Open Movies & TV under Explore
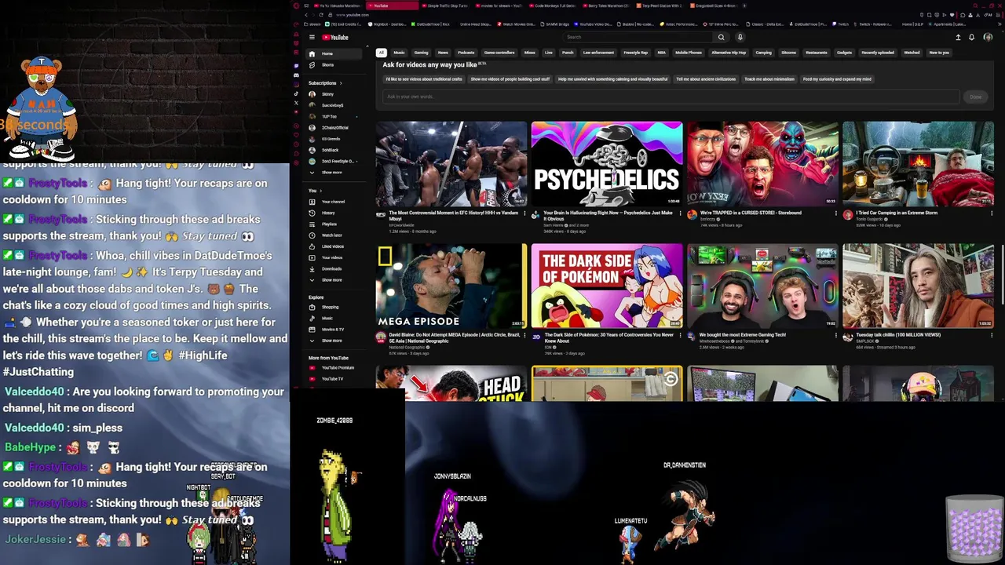The height and width of the screenshot is (565, 1005). point(334,329)
